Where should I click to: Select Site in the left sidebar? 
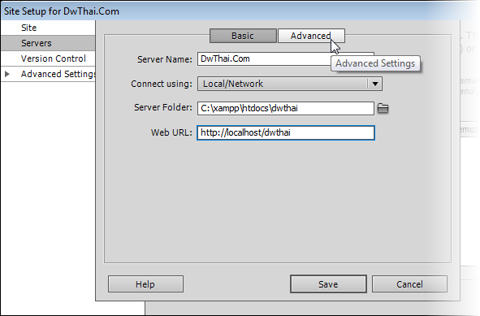point(48,28)
